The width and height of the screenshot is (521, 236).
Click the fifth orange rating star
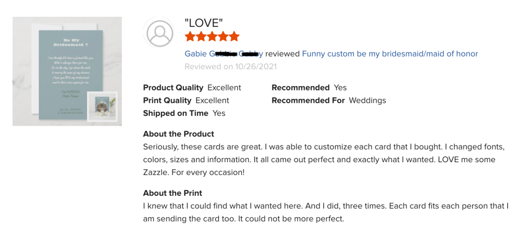(x=234, y=37)
